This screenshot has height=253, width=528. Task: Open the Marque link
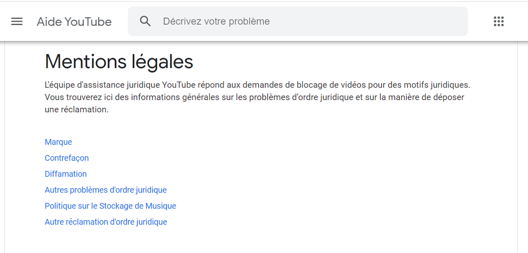[58, 142]
